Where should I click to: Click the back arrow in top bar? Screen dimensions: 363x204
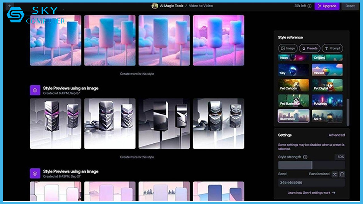(10, 6)
